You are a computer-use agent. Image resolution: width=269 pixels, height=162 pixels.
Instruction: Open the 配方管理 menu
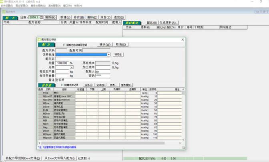21,6
